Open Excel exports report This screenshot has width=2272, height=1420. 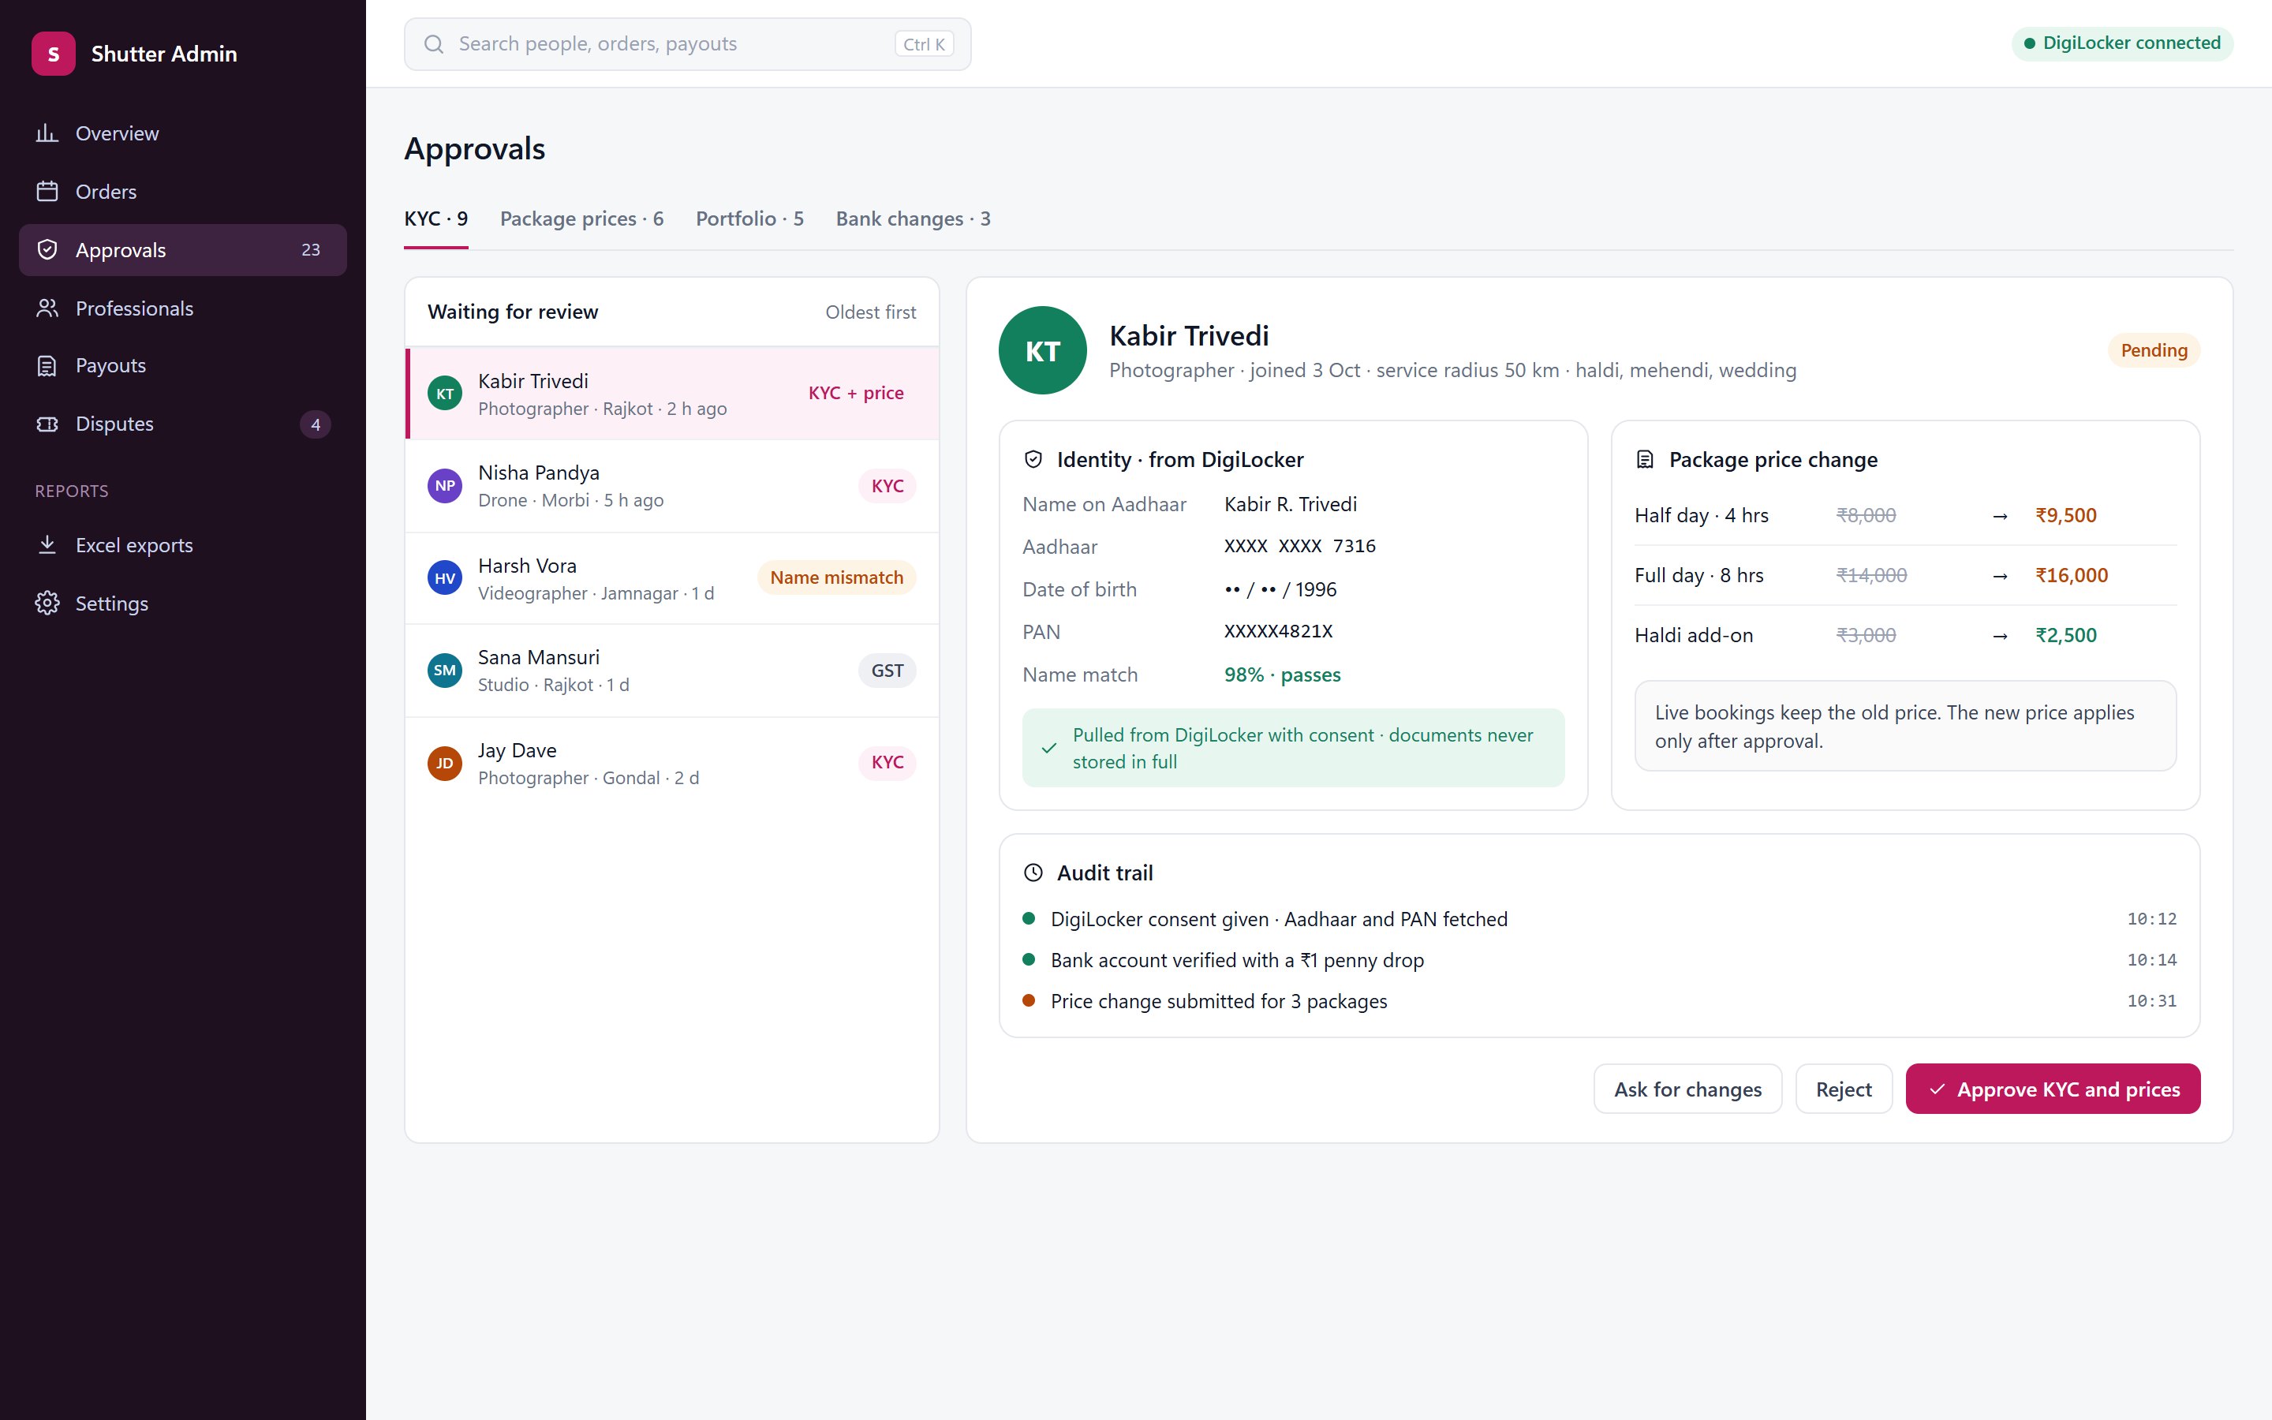tap(183, 544)
